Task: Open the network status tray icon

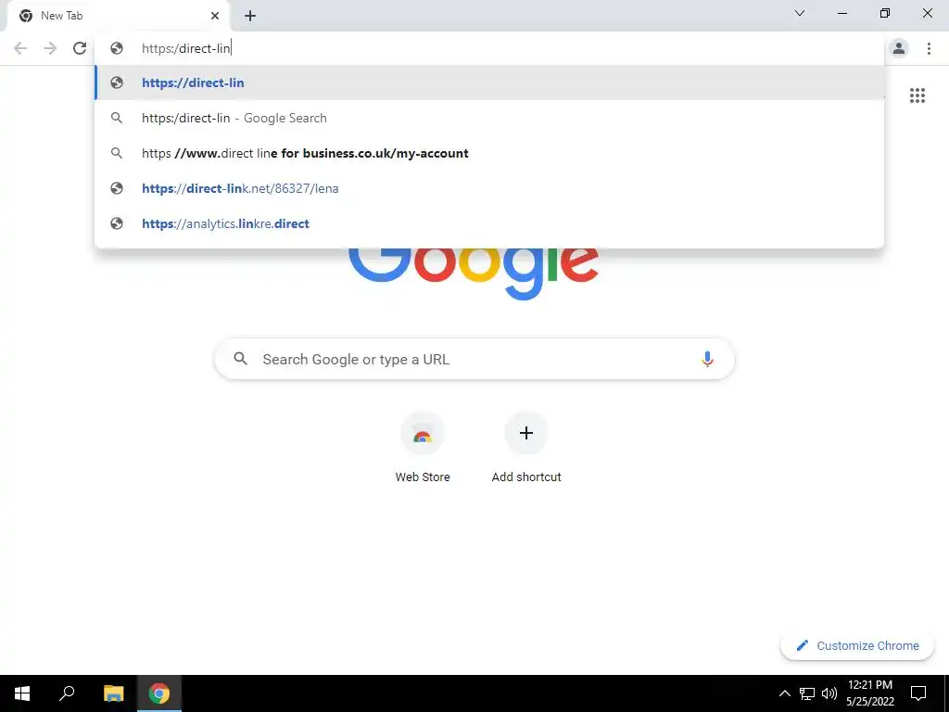Action: click(807, 693)
